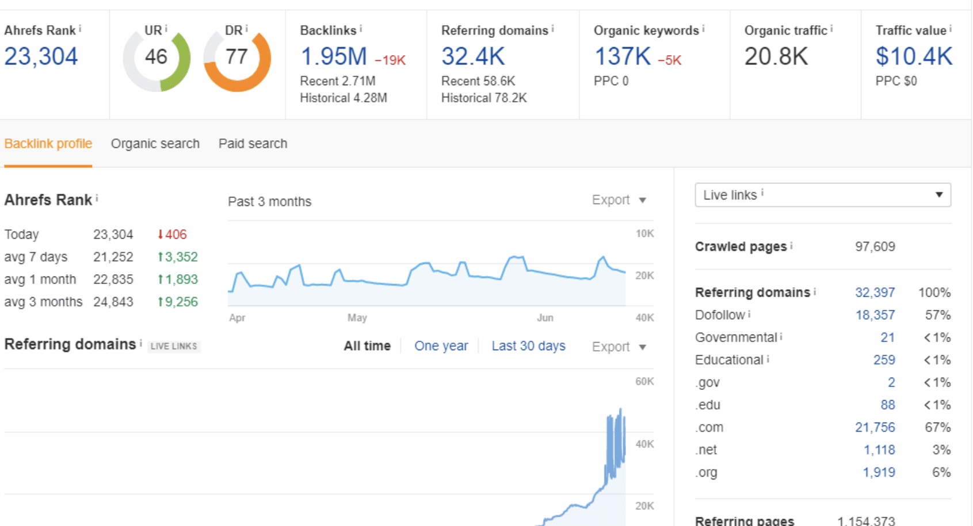Open the .com count 21,756
Viewport: 973px width, 526px height.
coord(875,427)
